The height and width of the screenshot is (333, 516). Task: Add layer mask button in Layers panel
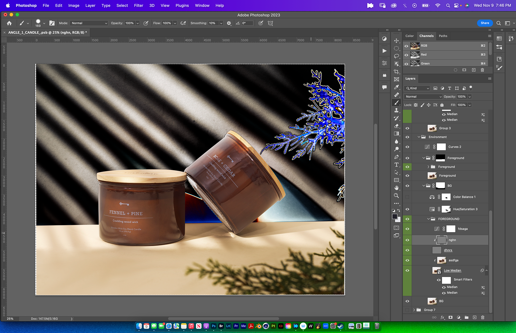point(451,317)
